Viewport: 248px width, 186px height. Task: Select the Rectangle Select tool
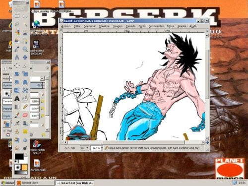tap(17, 16)
